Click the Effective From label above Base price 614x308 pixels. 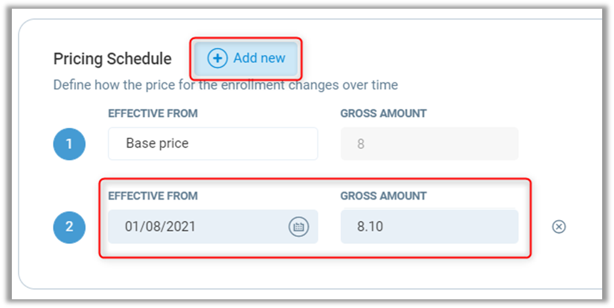(x=153, y=113)
